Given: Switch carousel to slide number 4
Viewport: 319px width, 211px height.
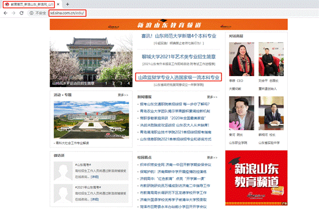Looking at the screenshot, I should [x=129, y=83].
